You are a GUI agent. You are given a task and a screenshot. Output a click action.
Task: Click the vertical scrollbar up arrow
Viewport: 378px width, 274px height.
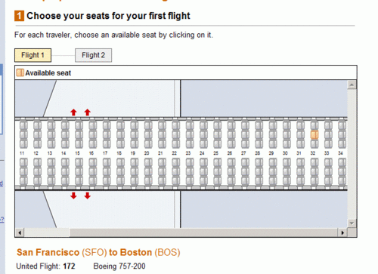[352, 85]
